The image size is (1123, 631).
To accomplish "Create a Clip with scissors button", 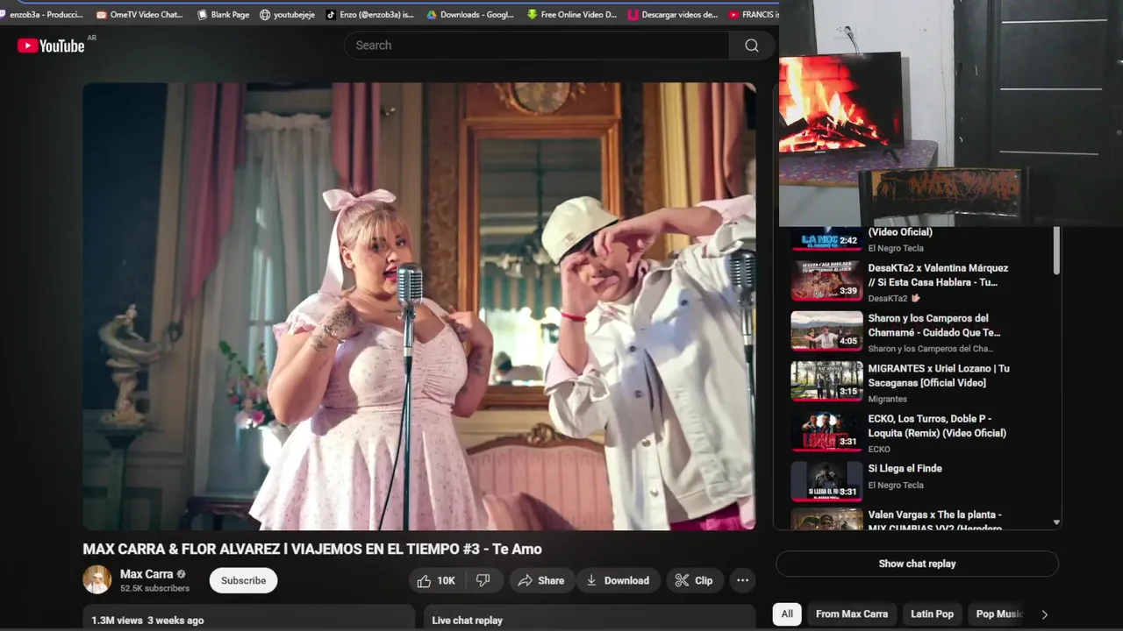I will click(694, 580).
